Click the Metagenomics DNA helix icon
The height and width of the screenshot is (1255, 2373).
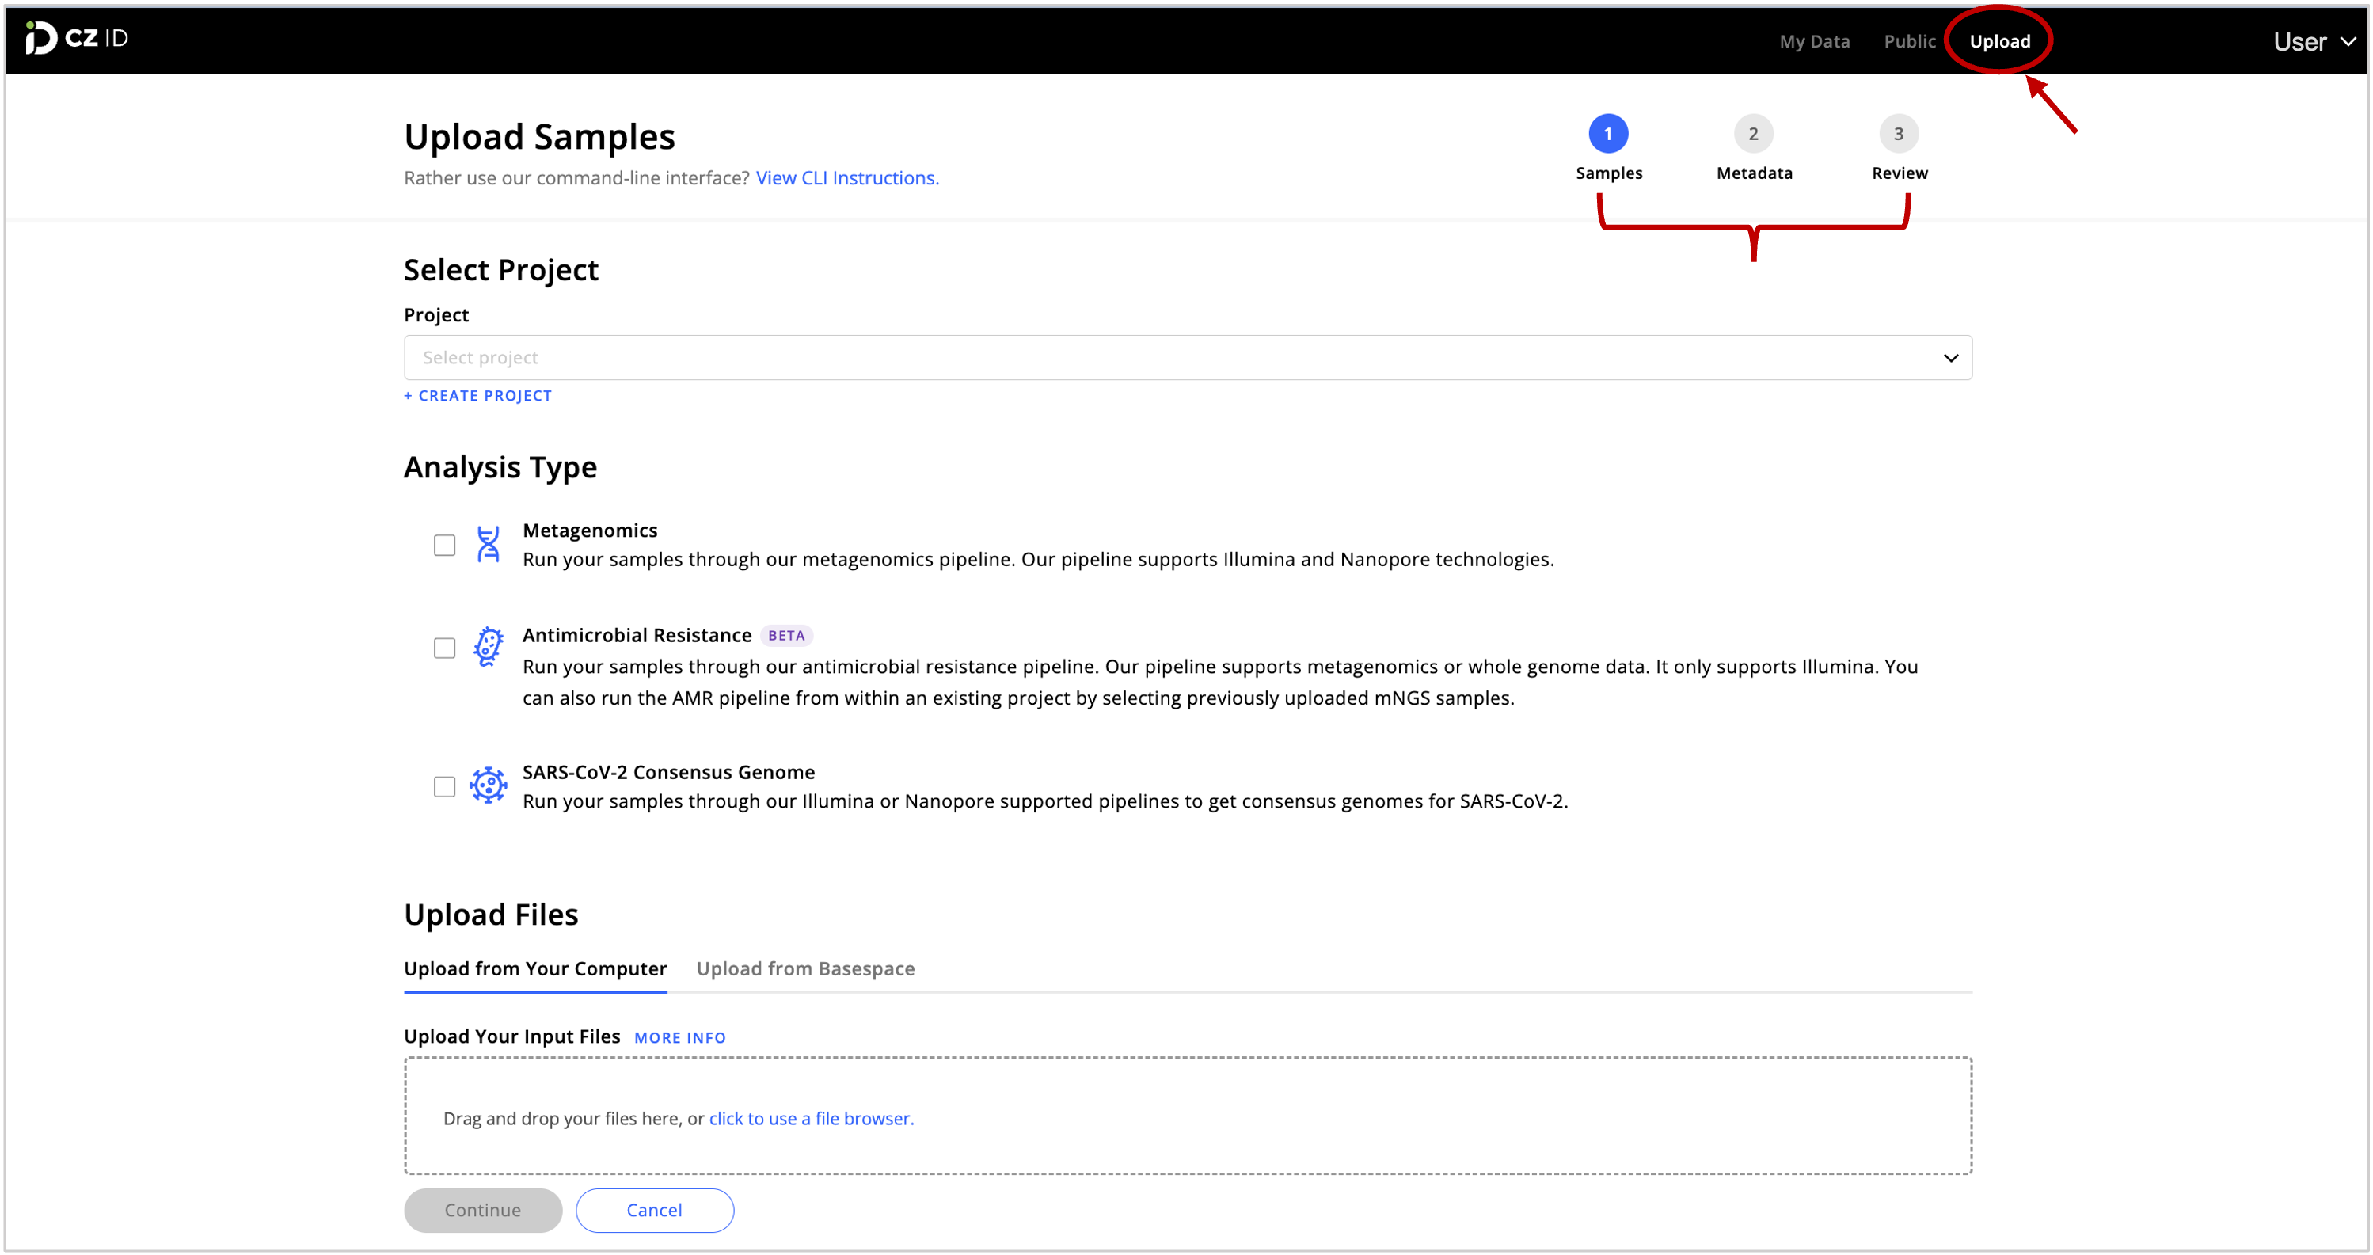click(489, 545)
